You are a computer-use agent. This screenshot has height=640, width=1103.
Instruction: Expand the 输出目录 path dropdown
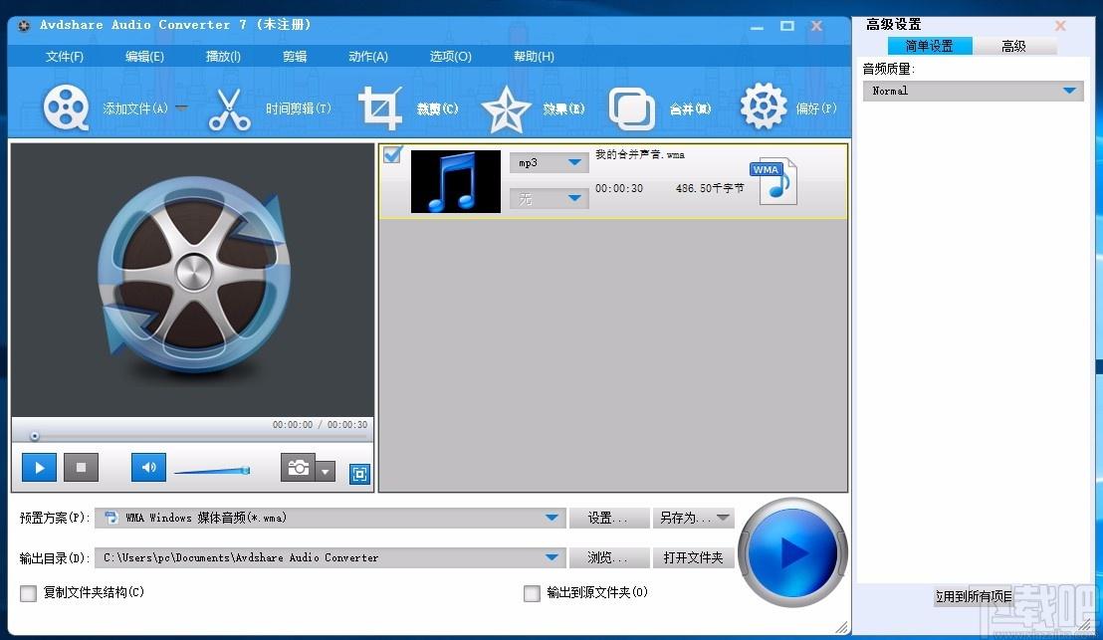tap(551, 557)
